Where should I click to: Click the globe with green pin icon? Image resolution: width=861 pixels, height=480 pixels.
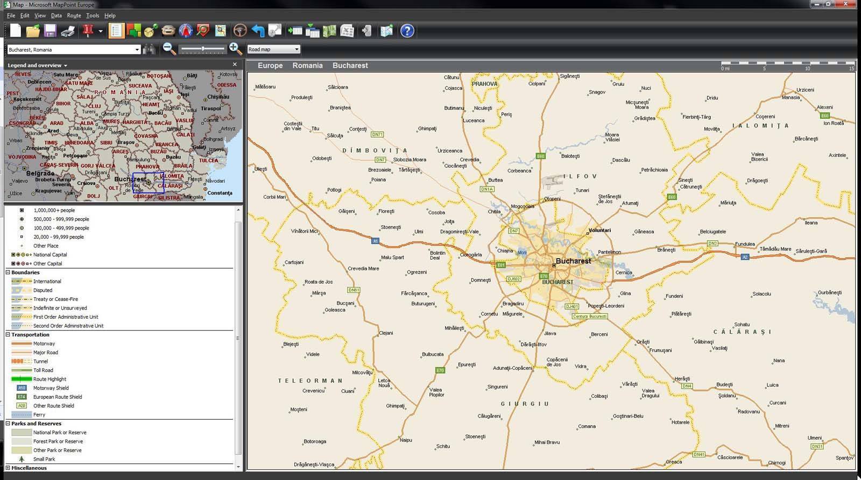point(151,31)
